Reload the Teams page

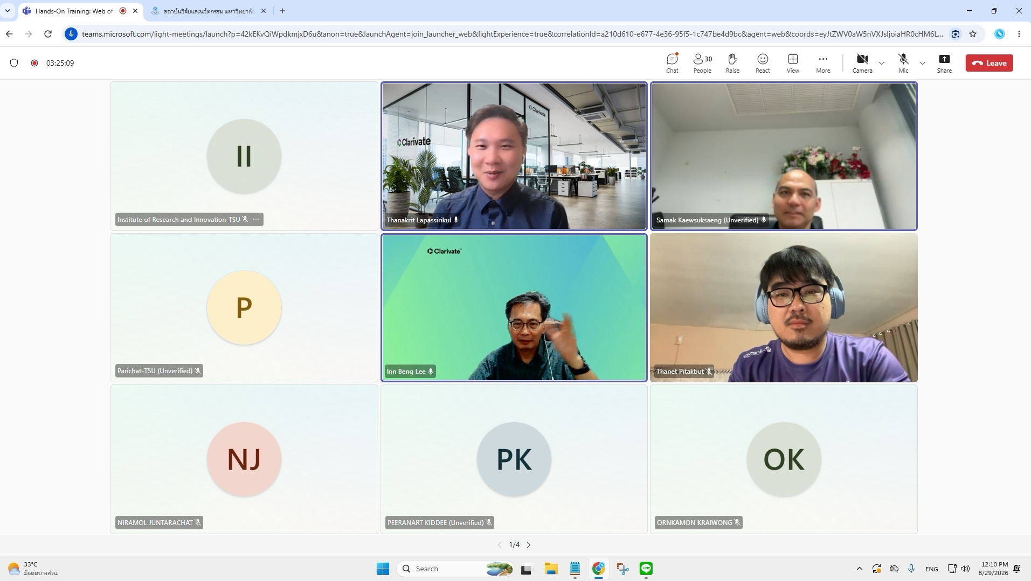48,34
